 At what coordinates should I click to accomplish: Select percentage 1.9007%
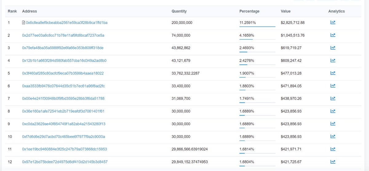[x=247, y=73]
